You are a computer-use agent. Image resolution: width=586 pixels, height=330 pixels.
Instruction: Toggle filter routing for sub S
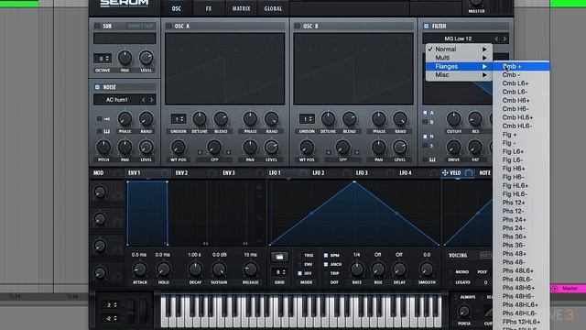(x=425, y=146)
